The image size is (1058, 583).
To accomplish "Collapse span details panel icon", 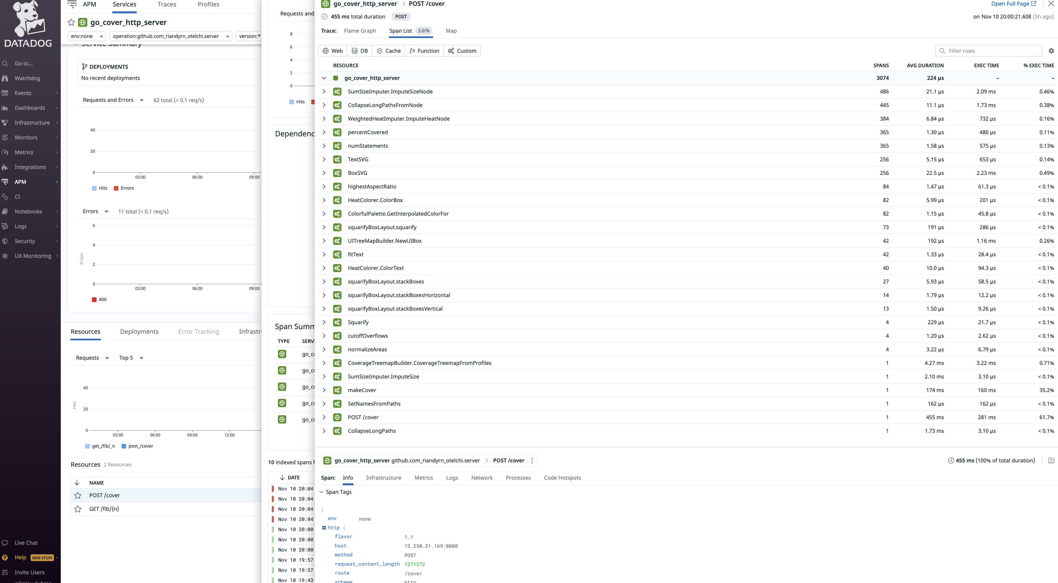I will [1051, 461].
